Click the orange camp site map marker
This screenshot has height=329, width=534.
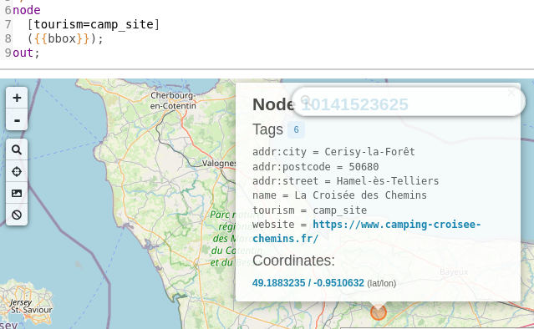pos(379,312)
